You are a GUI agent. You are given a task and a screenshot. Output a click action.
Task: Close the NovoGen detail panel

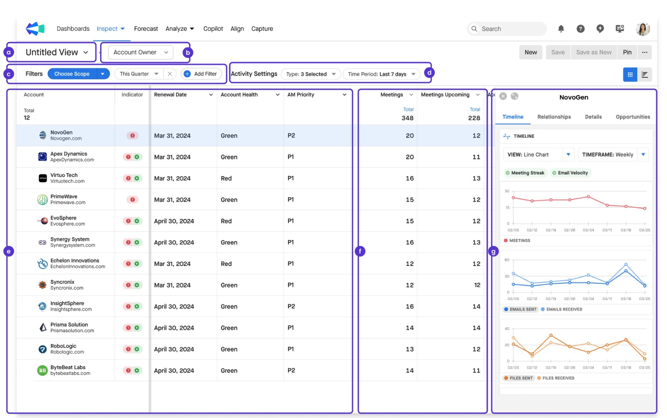point(503,96)
